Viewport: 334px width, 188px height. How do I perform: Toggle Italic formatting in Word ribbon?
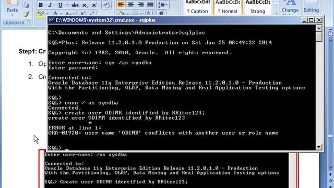click(50, 5)
